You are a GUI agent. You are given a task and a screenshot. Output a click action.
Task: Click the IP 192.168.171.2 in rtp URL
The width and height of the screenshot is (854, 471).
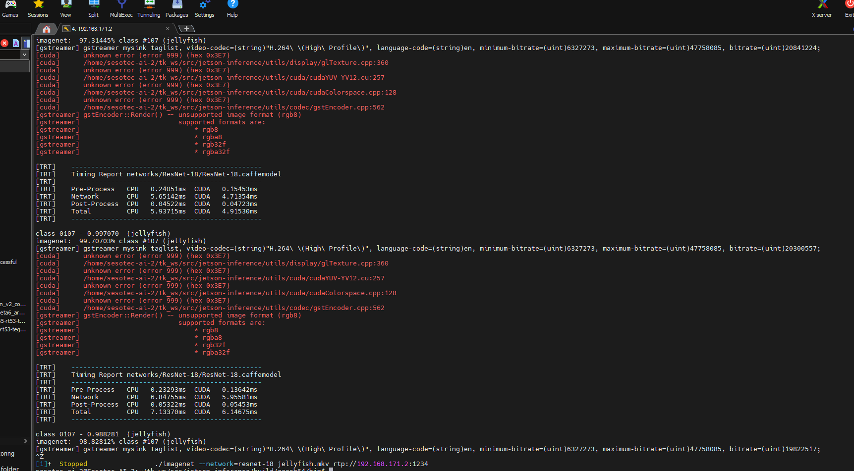click(x=383, y=464)
